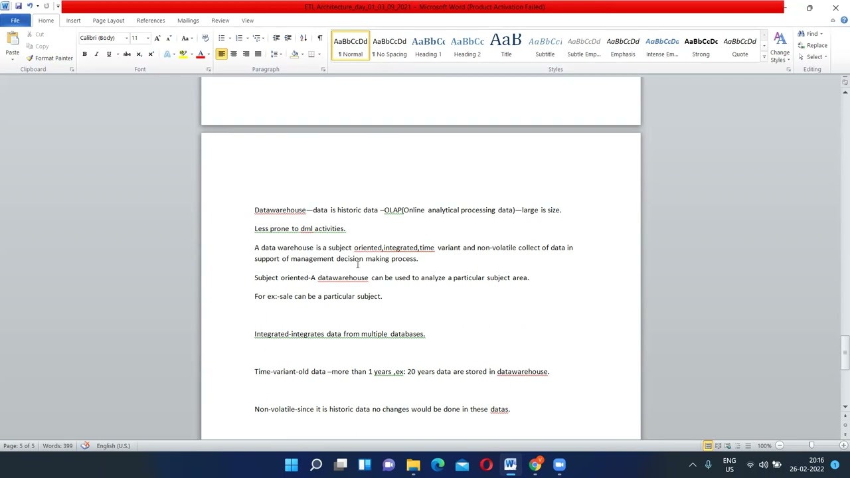Viewport: 850px width, 478px height.
Task: Clear formatting icon
Action: tap(205, 38)
